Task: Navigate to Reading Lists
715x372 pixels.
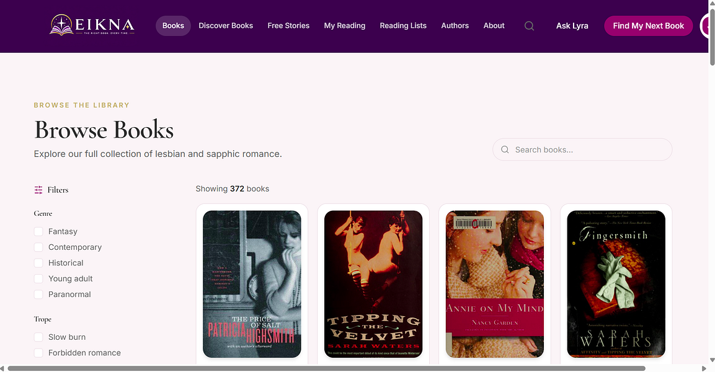Action: coord(403,25)
